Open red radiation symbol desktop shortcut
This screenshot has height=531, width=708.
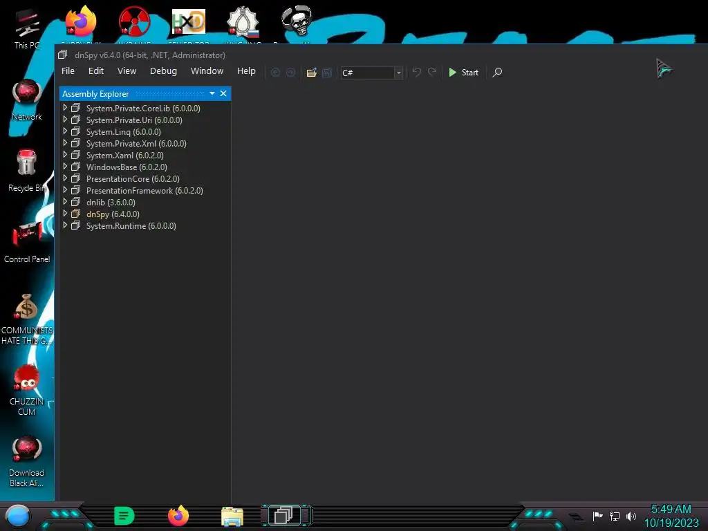[x=134, y=21]
